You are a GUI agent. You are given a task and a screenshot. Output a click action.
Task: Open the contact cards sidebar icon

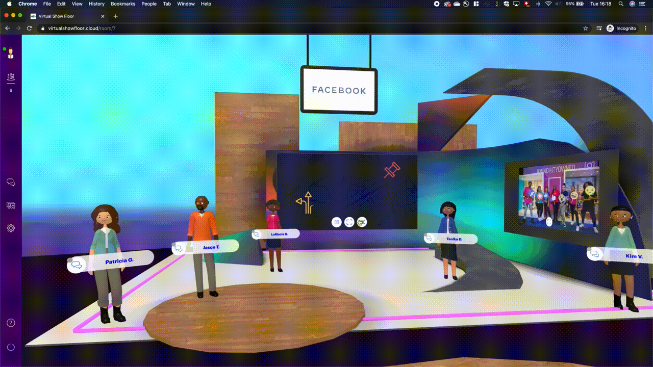tap(11, 205)
